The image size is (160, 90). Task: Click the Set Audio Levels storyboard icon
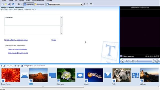1,66
